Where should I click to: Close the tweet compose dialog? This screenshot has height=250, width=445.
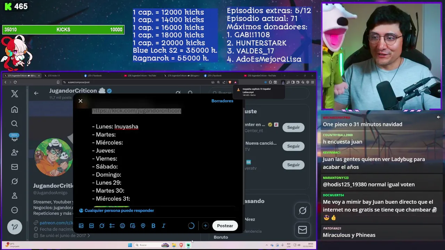click(81, 101)
